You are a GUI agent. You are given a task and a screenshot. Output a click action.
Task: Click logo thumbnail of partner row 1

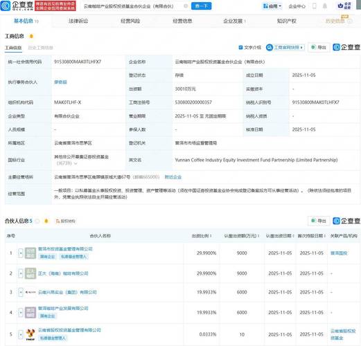[30, 253]
